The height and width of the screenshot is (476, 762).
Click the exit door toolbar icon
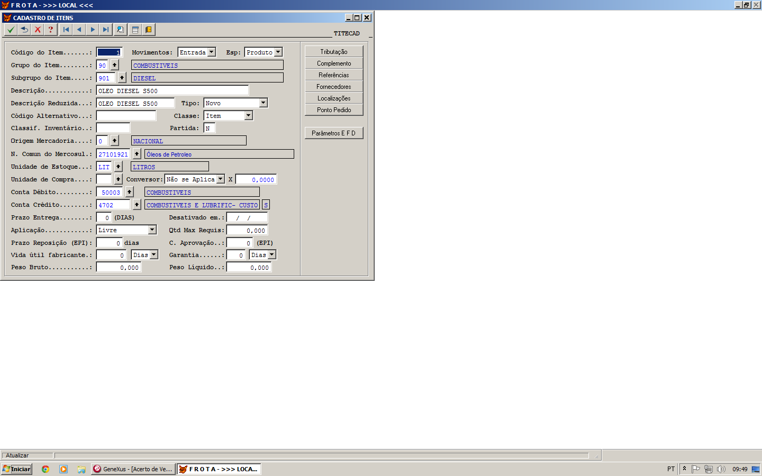(x=149, y=30)
